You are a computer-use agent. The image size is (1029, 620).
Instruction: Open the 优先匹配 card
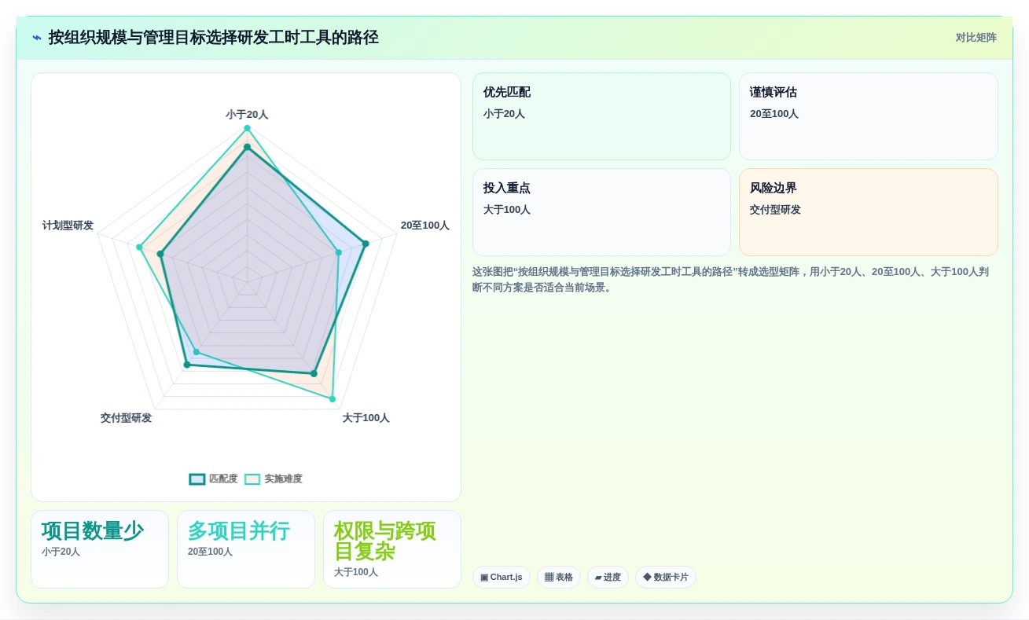click(601, 116)
